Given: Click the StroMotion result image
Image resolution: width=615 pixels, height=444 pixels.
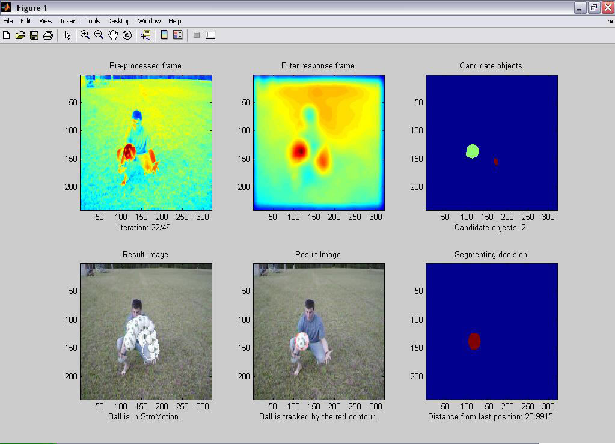Looking at the screenshot, I should [146, 332].
